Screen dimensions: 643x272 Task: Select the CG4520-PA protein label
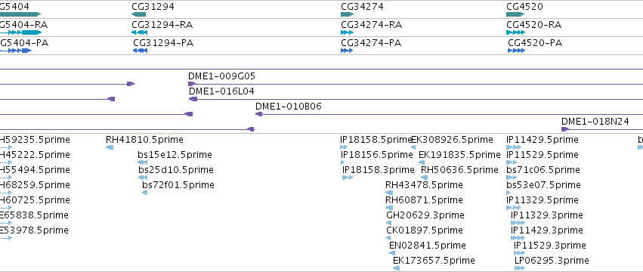point(535,43)
